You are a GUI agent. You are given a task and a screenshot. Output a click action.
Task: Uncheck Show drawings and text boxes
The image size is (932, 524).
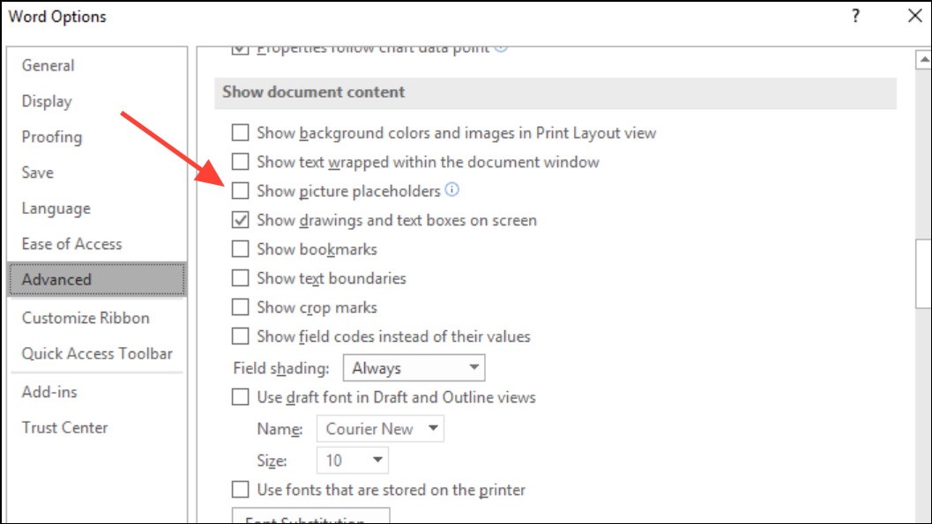240,220
